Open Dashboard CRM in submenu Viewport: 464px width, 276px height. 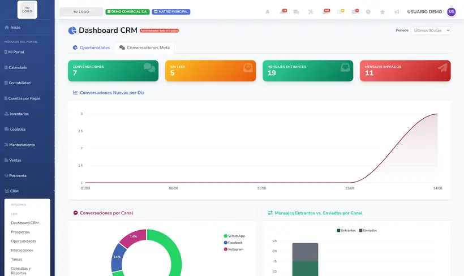(25, 223)
